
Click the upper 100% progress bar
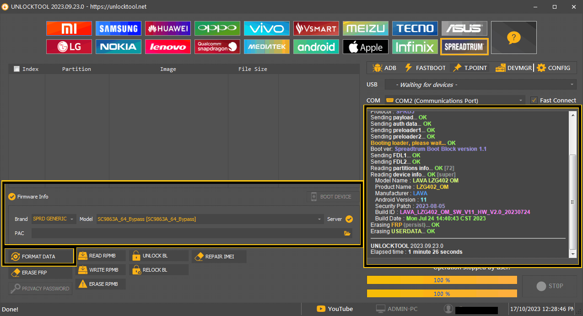click(442, 280)
